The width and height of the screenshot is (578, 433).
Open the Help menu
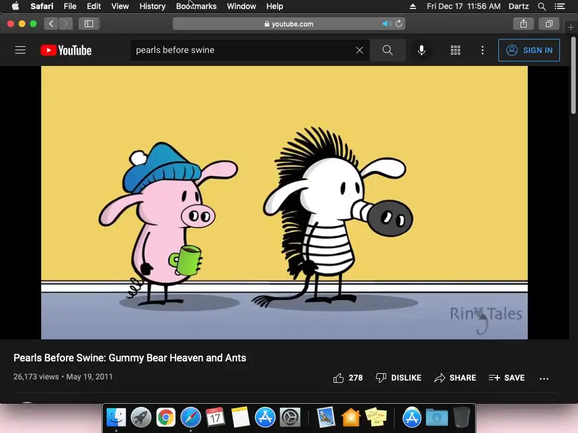(x=275, y=6)
